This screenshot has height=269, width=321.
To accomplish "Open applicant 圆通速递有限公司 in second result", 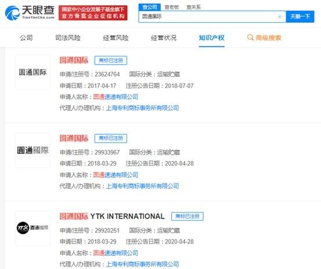I will (x=116, y=175).
